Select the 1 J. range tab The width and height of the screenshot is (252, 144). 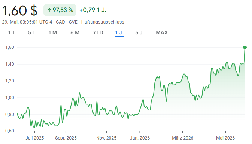click(x=119, y=32)
